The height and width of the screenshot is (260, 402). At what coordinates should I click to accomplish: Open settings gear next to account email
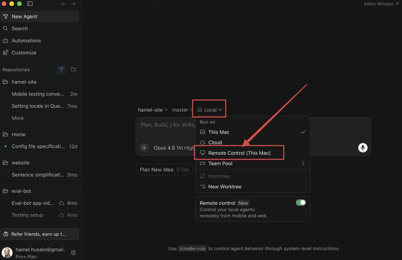pyautogui.click(x=73, y=252)
